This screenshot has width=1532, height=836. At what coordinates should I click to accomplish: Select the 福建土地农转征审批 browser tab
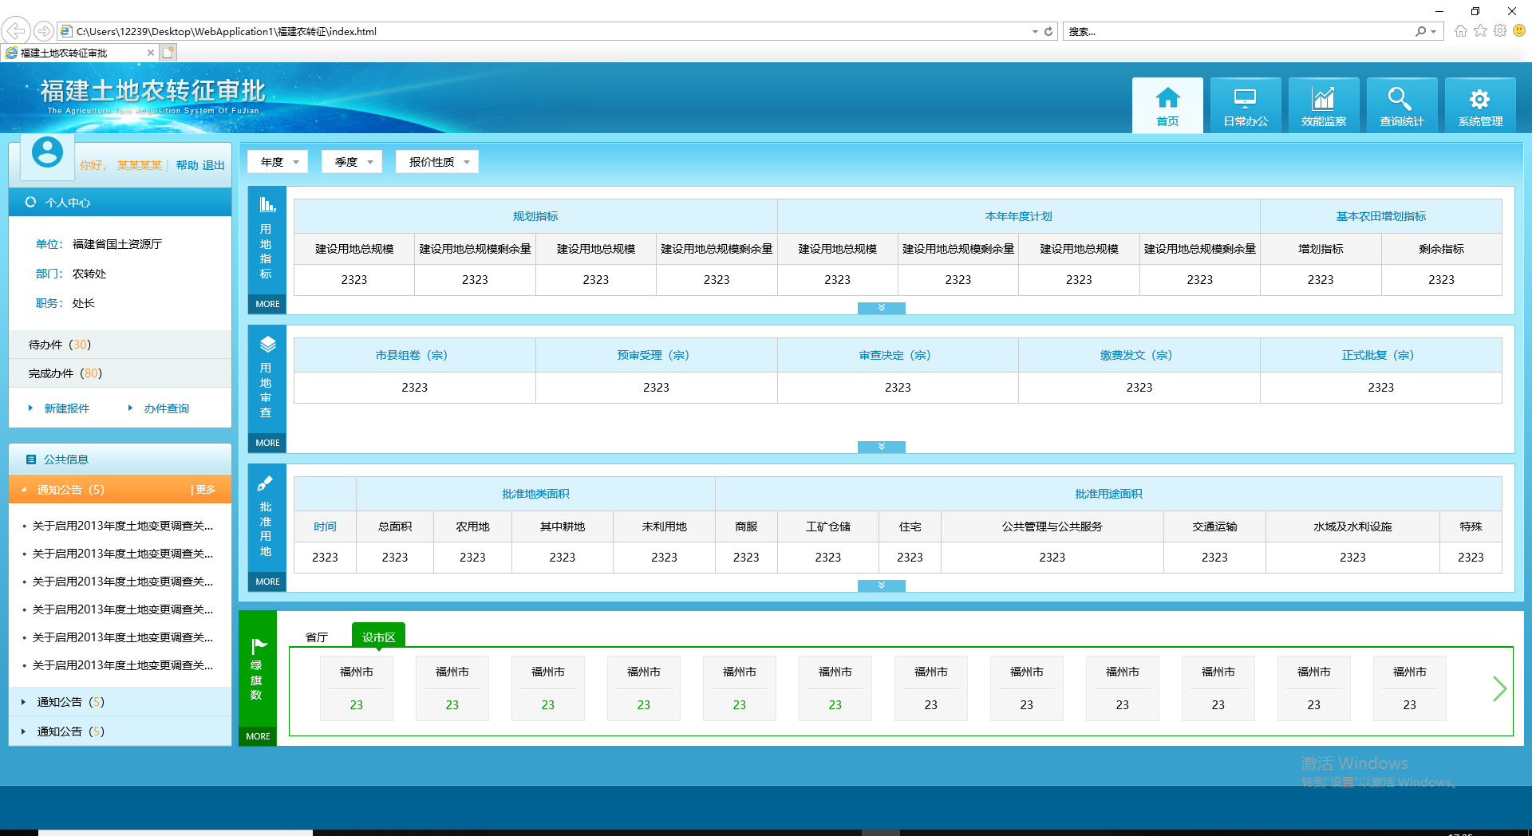pos(78,53)
